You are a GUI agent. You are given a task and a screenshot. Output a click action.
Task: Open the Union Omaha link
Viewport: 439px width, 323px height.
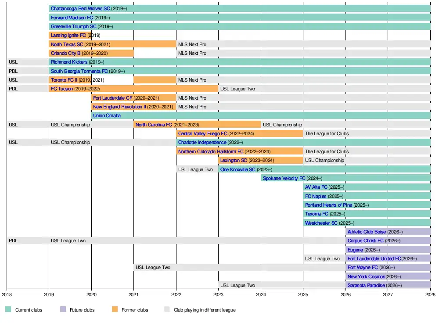pyautogui.click(x=107, y=116)
